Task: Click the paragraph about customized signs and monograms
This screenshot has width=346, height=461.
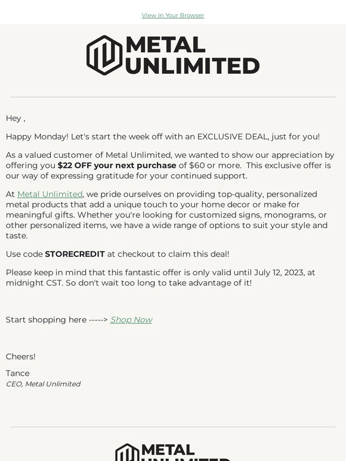Action: coord(166,215)
